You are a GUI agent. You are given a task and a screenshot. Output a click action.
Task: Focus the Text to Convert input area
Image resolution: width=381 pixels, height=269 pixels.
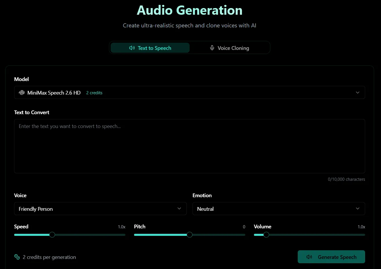click(190, 146)
